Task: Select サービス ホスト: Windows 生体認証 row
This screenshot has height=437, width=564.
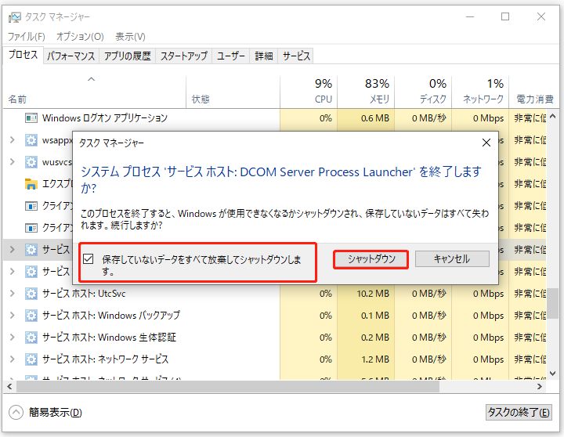Action: point(274,338)
